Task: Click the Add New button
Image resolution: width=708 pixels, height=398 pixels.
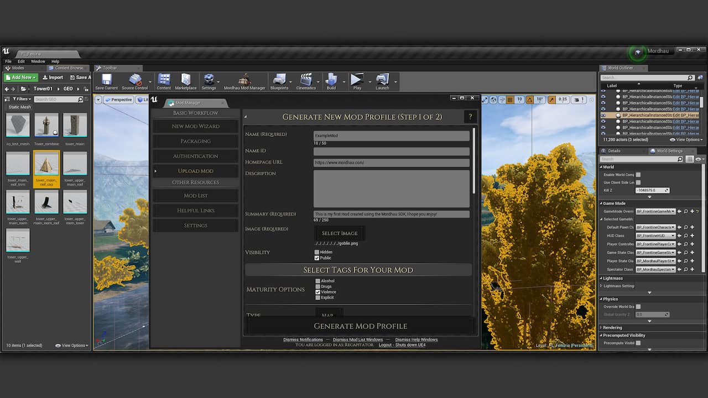Action: (21, 77)
